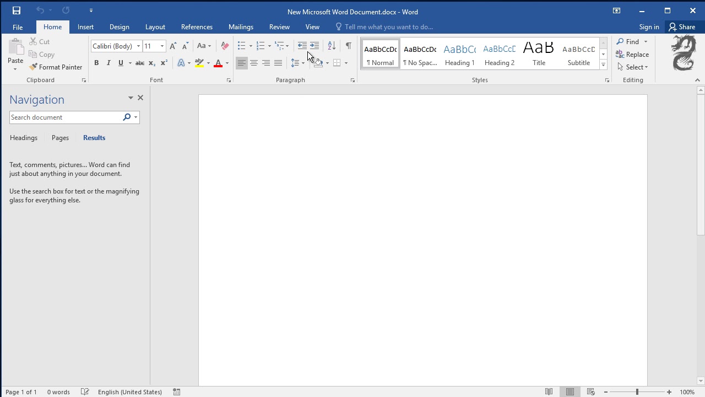Click the Bullets list icon
The width and height of the screenshot is (705, 397).
241,46
